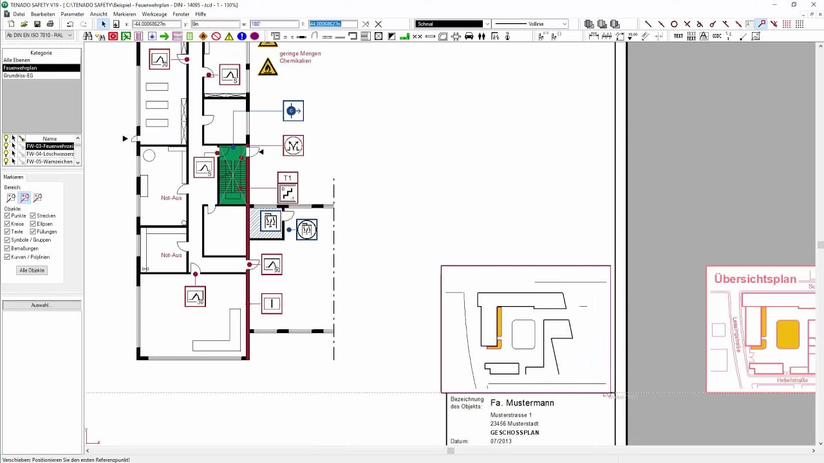Insert the green direction arrow symbol
824x463 pixels.
coord(164,36)
